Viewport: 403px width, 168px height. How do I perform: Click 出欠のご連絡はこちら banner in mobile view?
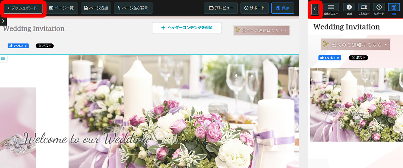pos(356,44)
